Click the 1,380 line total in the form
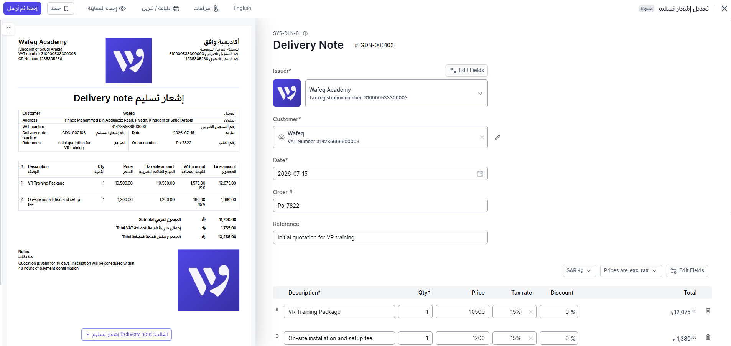The height and width of the screenshot is (346, 731). coord(685,339)
